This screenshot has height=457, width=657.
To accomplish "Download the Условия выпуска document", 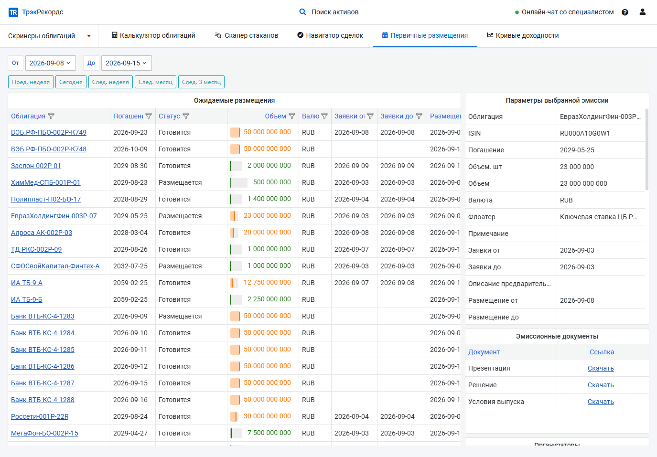I will [x=601, y=402].
